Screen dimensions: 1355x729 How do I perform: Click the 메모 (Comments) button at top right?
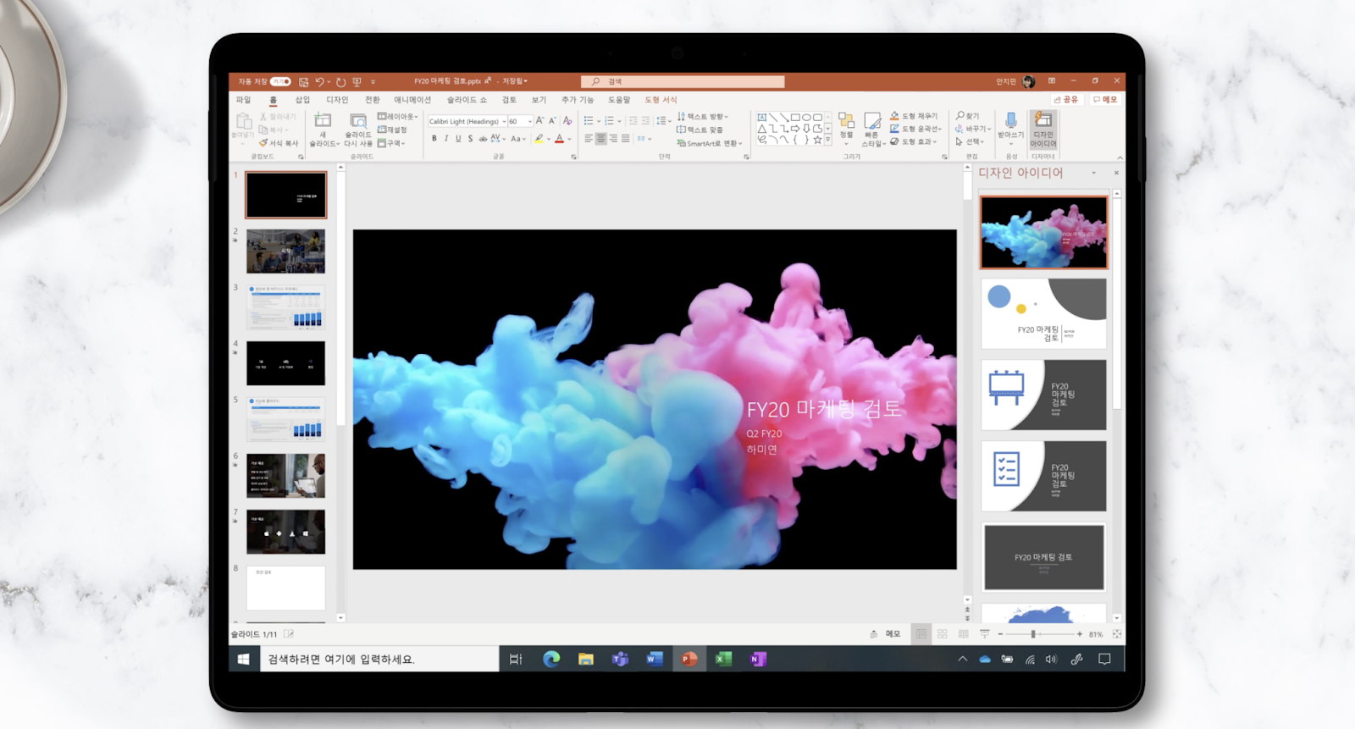pyautogui.click(x=1105, y=100)
